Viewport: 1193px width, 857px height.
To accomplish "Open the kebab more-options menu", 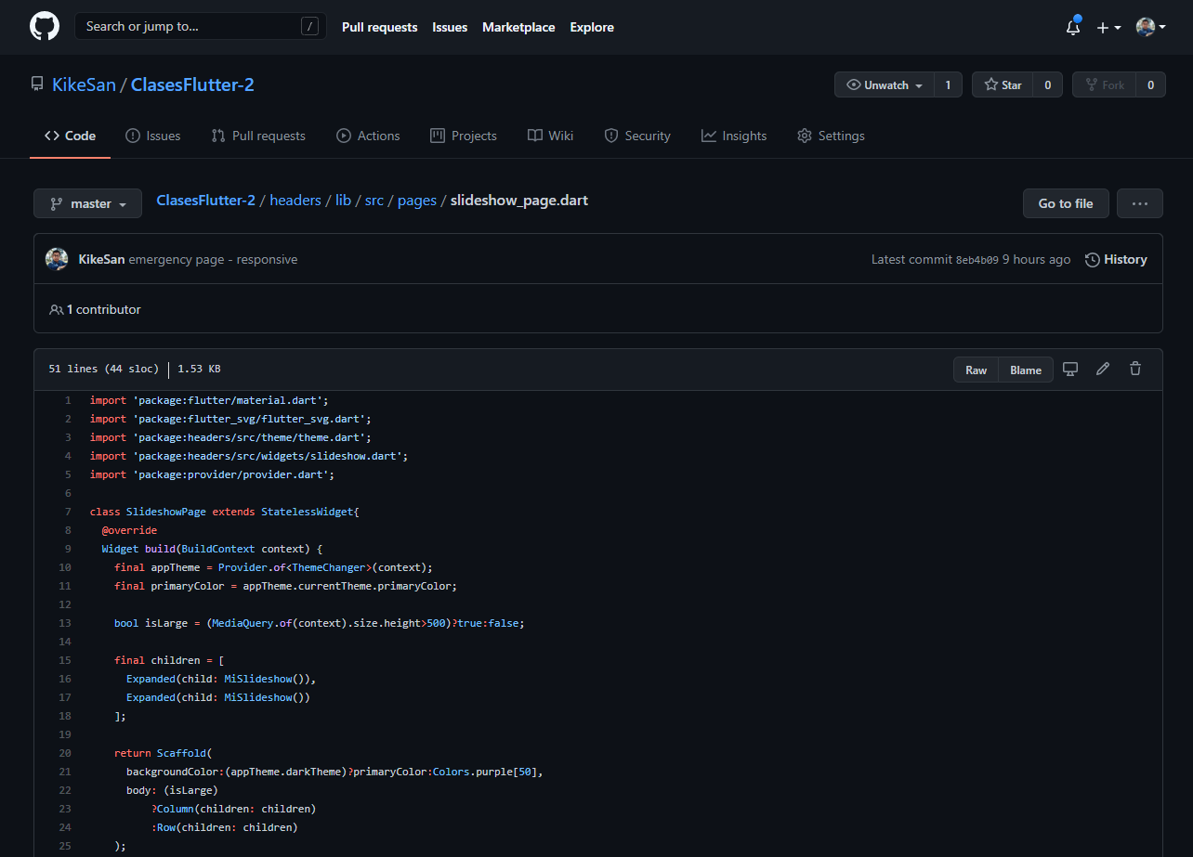I will 1139,202.
